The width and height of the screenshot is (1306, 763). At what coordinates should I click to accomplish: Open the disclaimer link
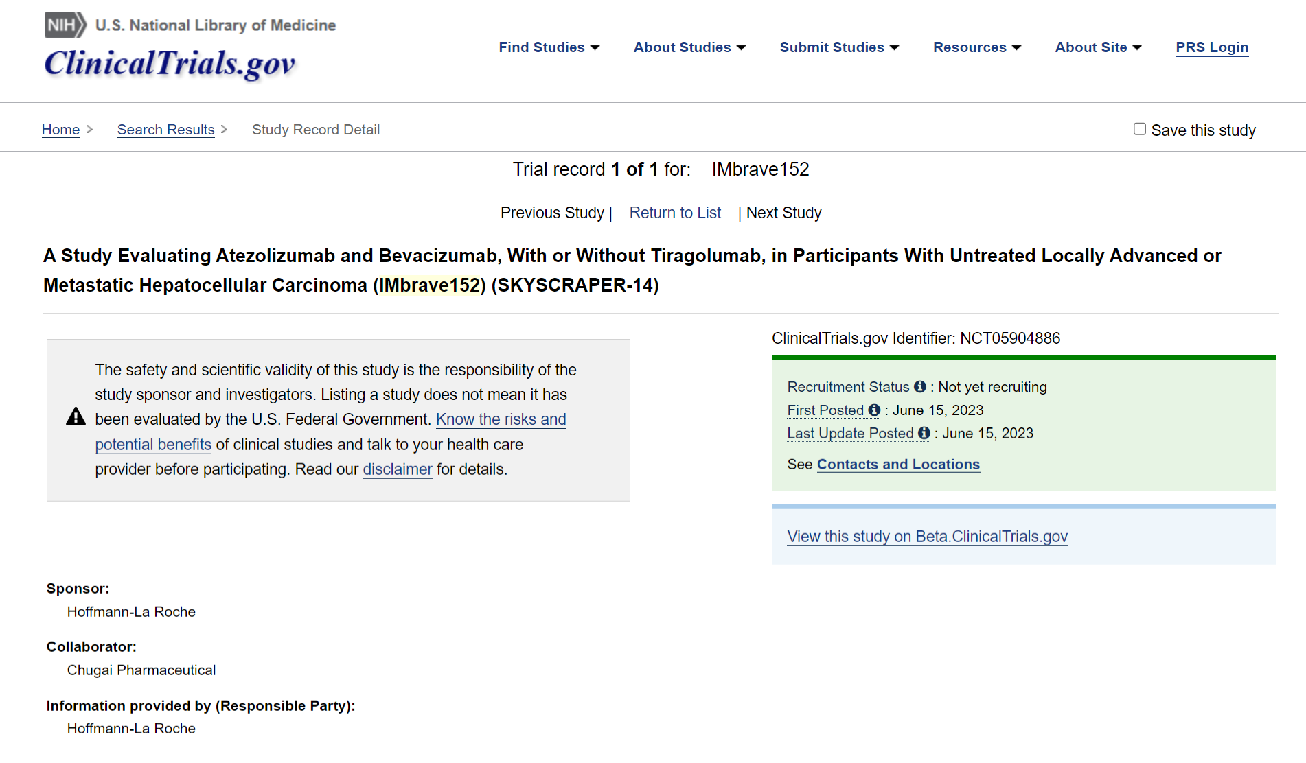397,469
